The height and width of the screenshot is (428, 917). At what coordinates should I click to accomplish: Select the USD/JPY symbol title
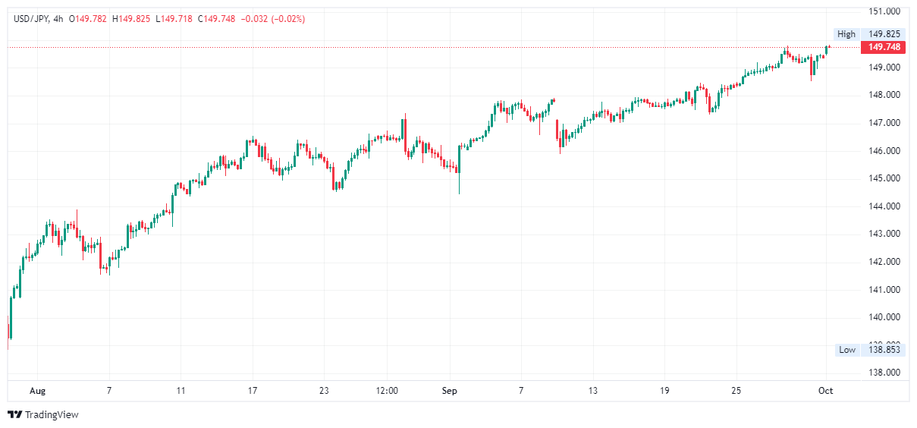pos(31,19)
